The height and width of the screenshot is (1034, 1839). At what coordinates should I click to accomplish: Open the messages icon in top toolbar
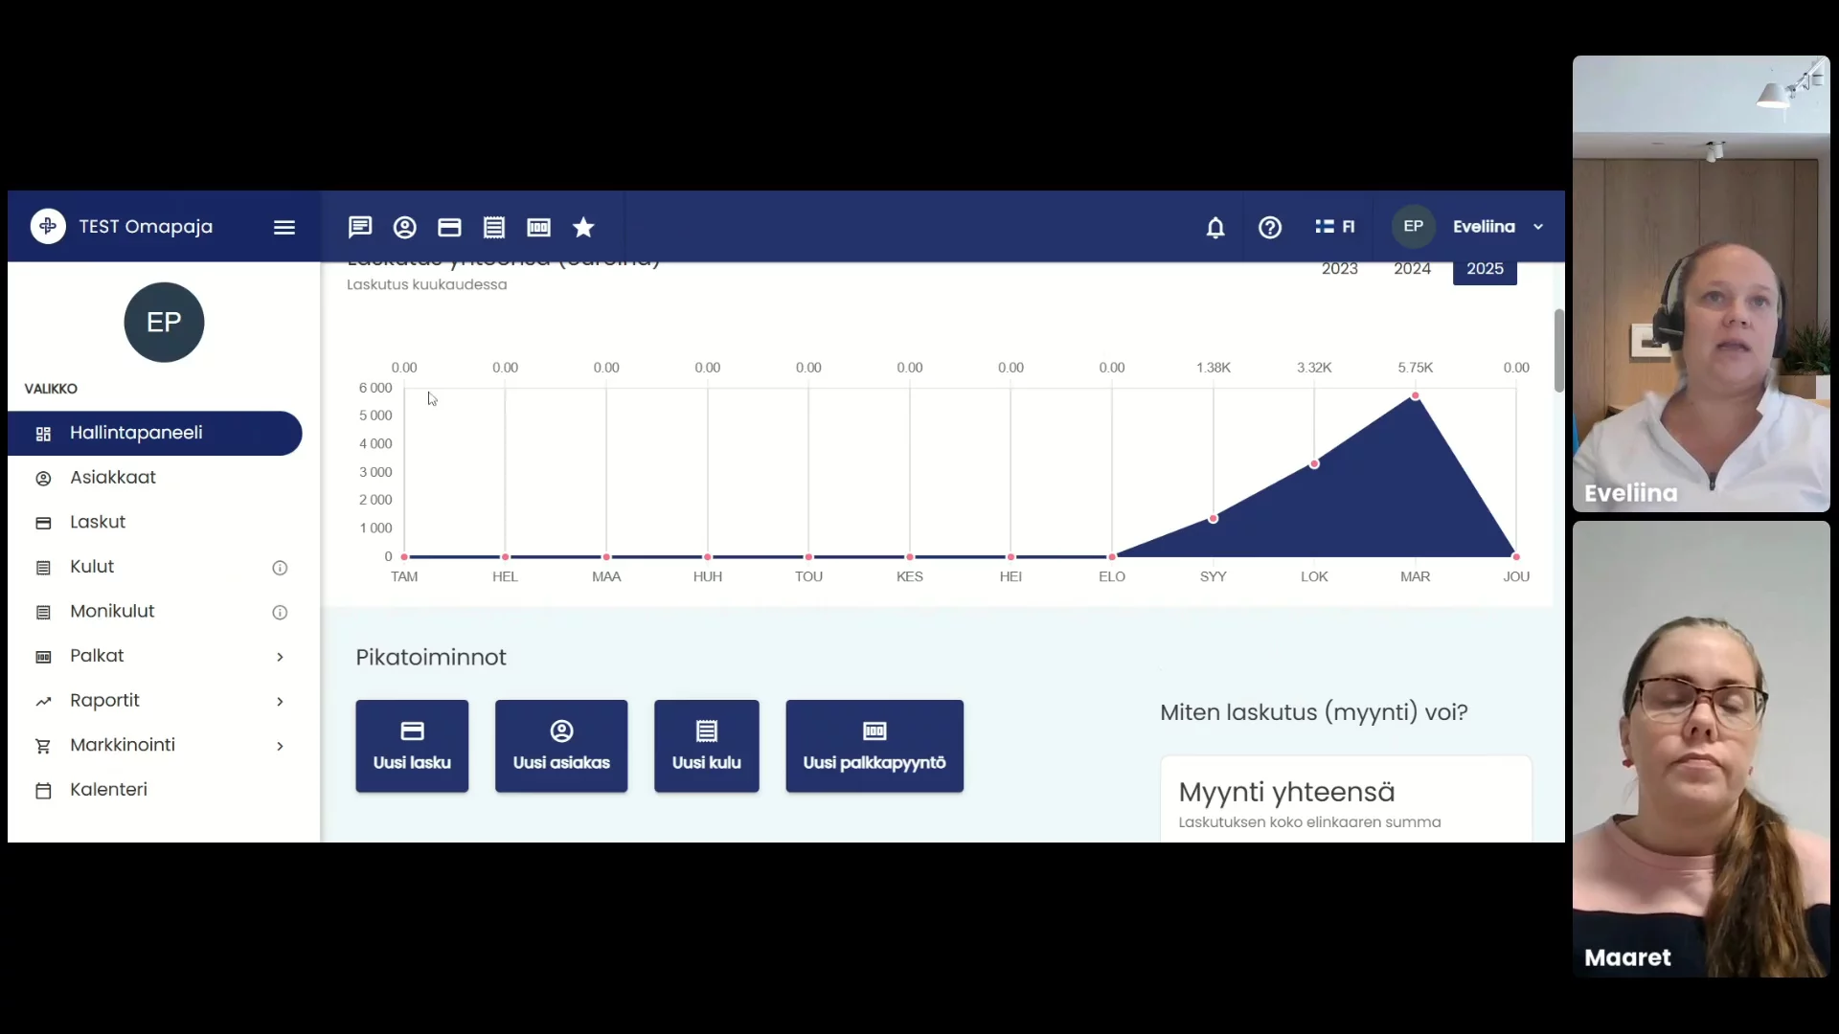tap(360, 227)
